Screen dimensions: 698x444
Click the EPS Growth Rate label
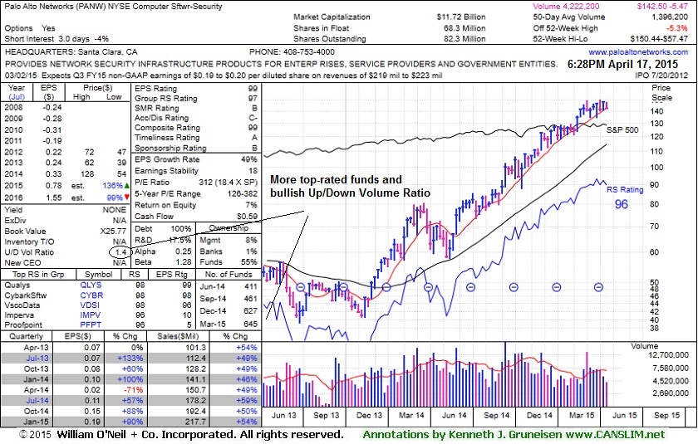click(167, 159)
